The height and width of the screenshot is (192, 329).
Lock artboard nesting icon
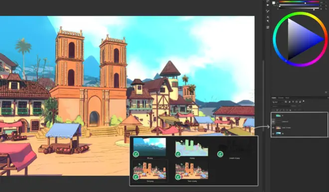[x=287, y=110]
